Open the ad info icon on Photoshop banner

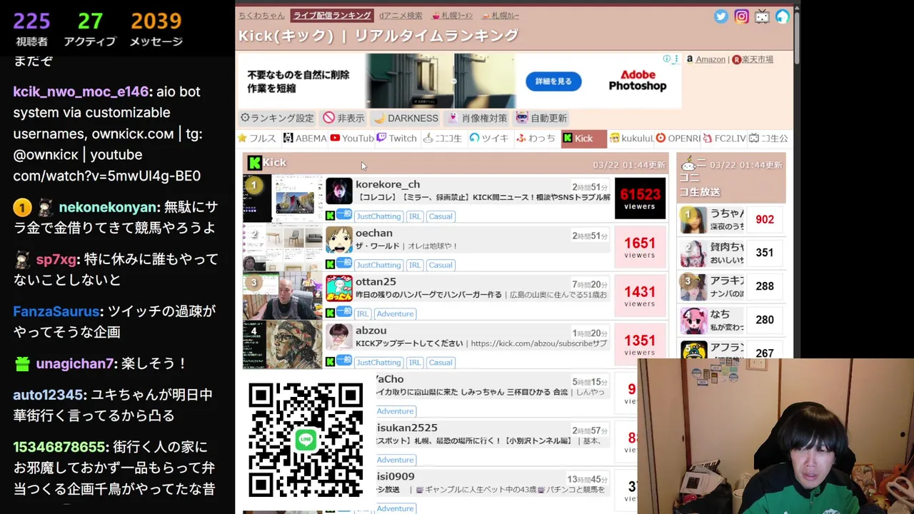pos(666,59)
